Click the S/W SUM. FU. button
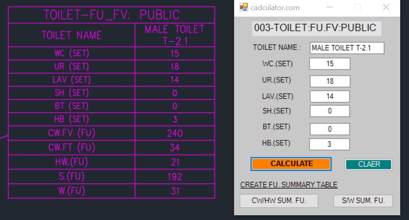 point(363,201)
